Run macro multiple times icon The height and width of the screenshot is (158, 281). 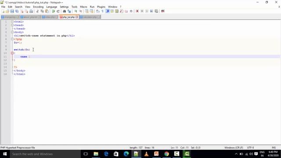pos(151,11)
